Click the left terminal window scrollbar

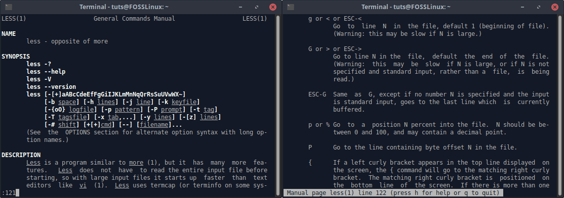(277, 105)
